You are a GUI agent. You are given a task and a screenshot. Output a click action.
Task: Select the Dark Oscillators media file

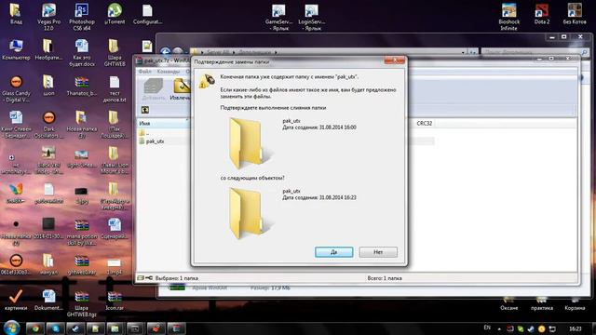[48, 125]
